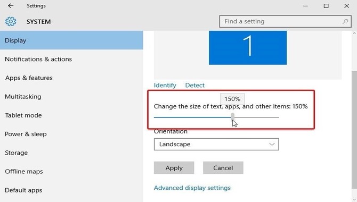Click the System settings gear icon

(x=11, y=22)
